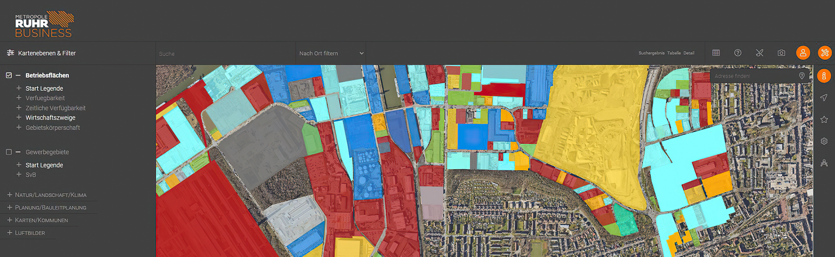Open the orange user profile button
This screenshot has width=835, height=257.
point(803,53)
